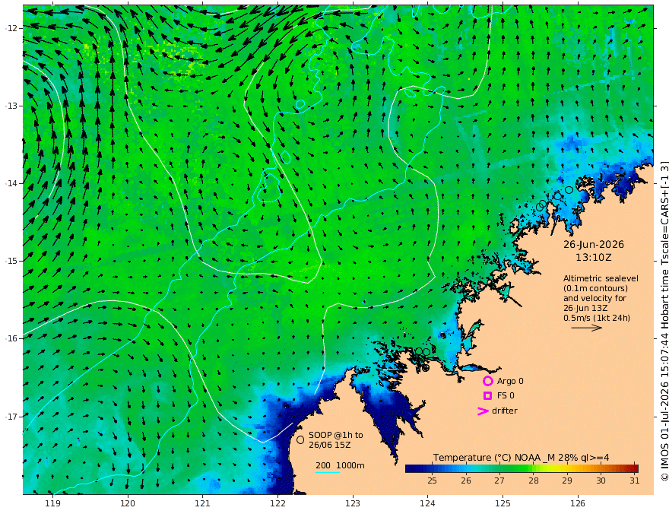Click the magenta FS square legend marker
The width and height of the screenshot is (669, 517).
pos(487,395)
